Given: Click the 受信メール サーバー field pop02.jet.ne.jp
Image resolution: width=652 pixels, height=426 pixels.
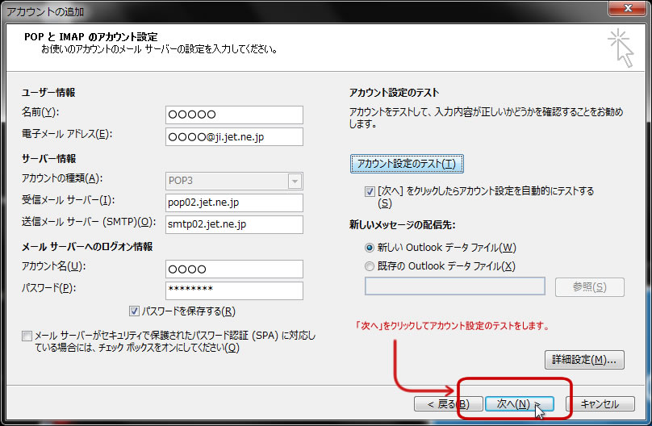Looking at the screenshot, I should click(x=233, y=203).
